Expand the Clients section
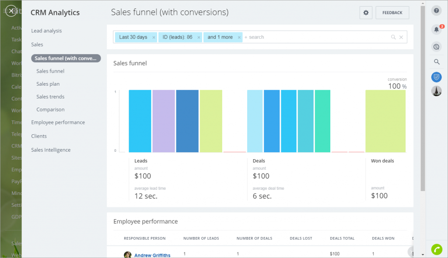This screenshot has width=448, height=258. tap(39, 136)
